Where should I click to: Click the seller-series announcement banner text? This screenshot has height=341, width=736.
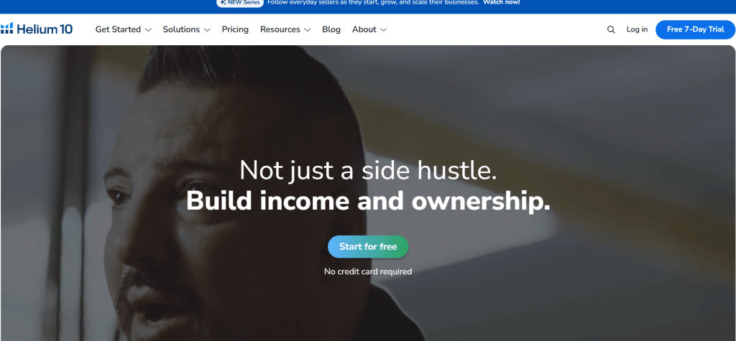(x=373, y=2)
